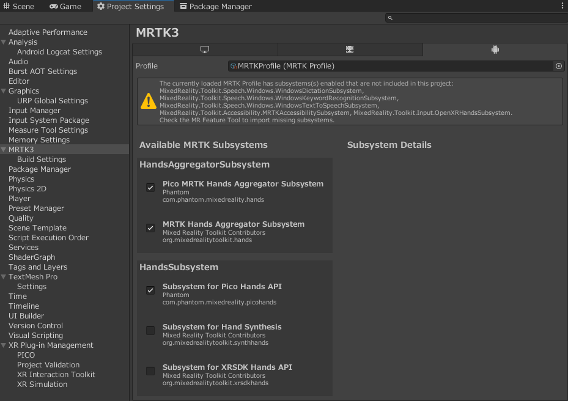Open Android Logcat Settings
The height and width of the screenshot is (401, 568).
[x=59, y=52]
